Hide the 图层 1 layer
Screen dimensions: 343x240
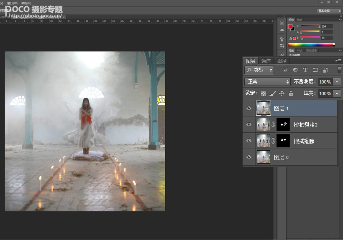pos(249,108)
